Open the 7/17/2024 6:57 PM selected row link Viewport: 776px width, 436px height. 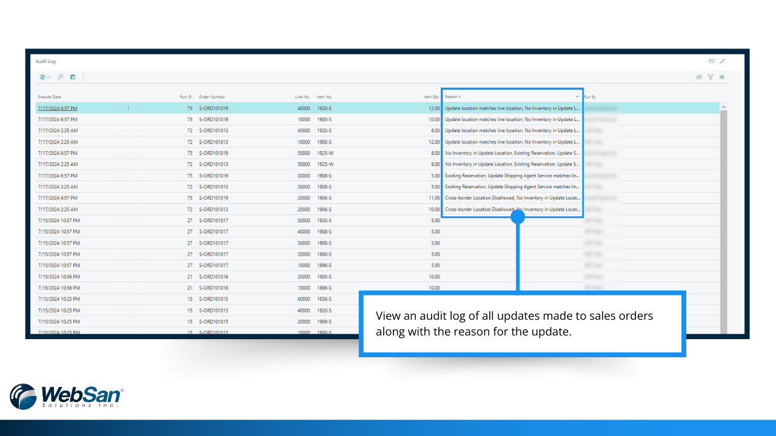click(58, 108)
